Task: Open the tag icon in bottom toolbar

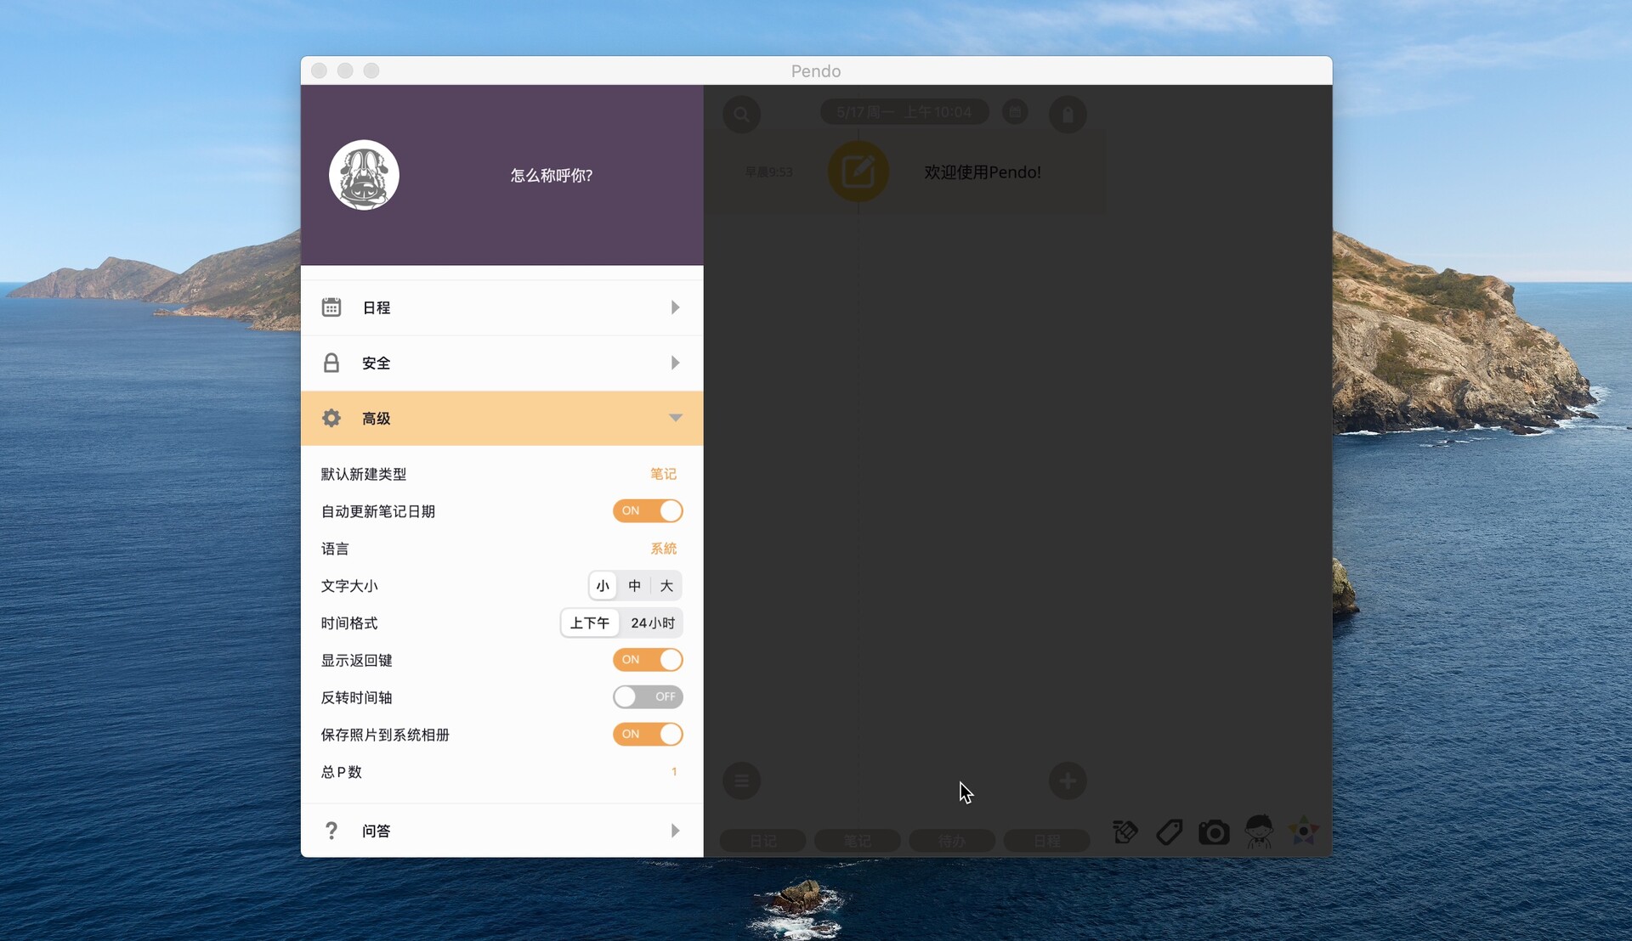Action: coord(1168,831)
